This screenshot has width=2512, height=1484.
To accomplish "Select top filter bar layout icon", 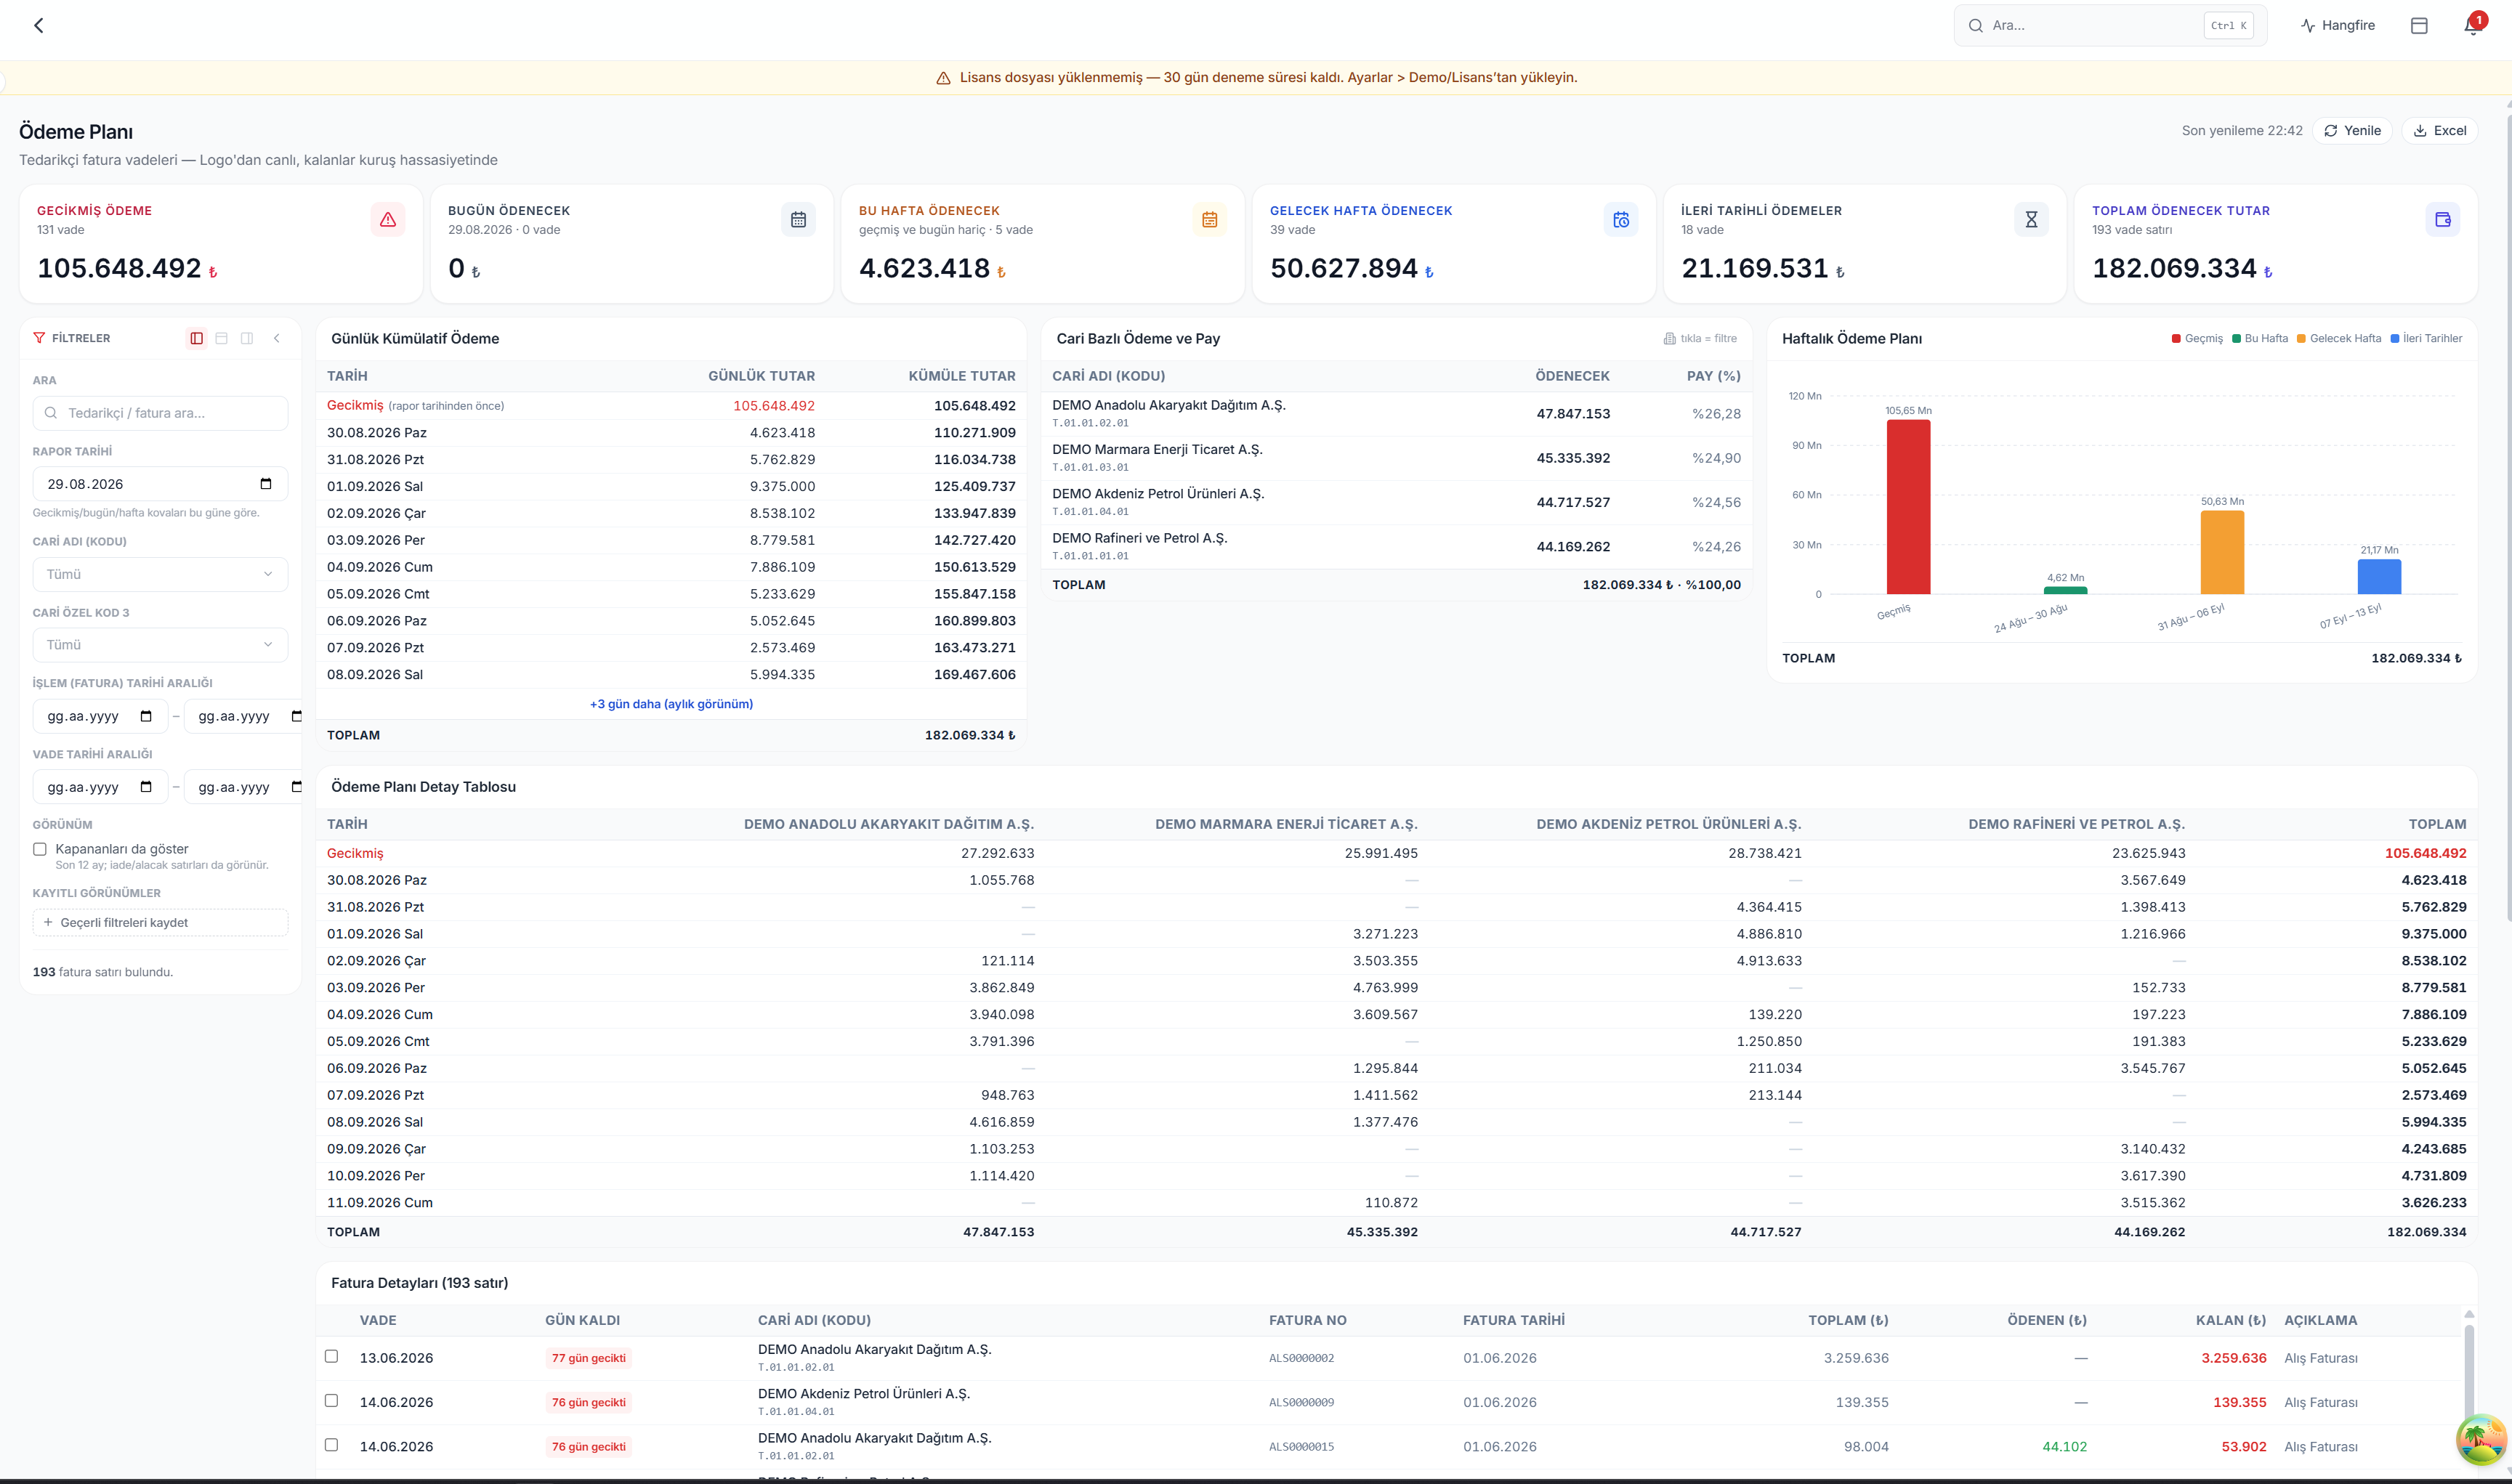I will tap(222, 338).
